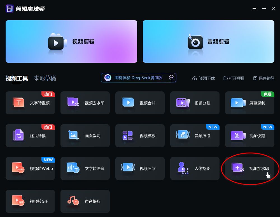This screenshot has height=217, width=280.
Task: Switch to the 视频工具 tab
Action: pos(17,78)
